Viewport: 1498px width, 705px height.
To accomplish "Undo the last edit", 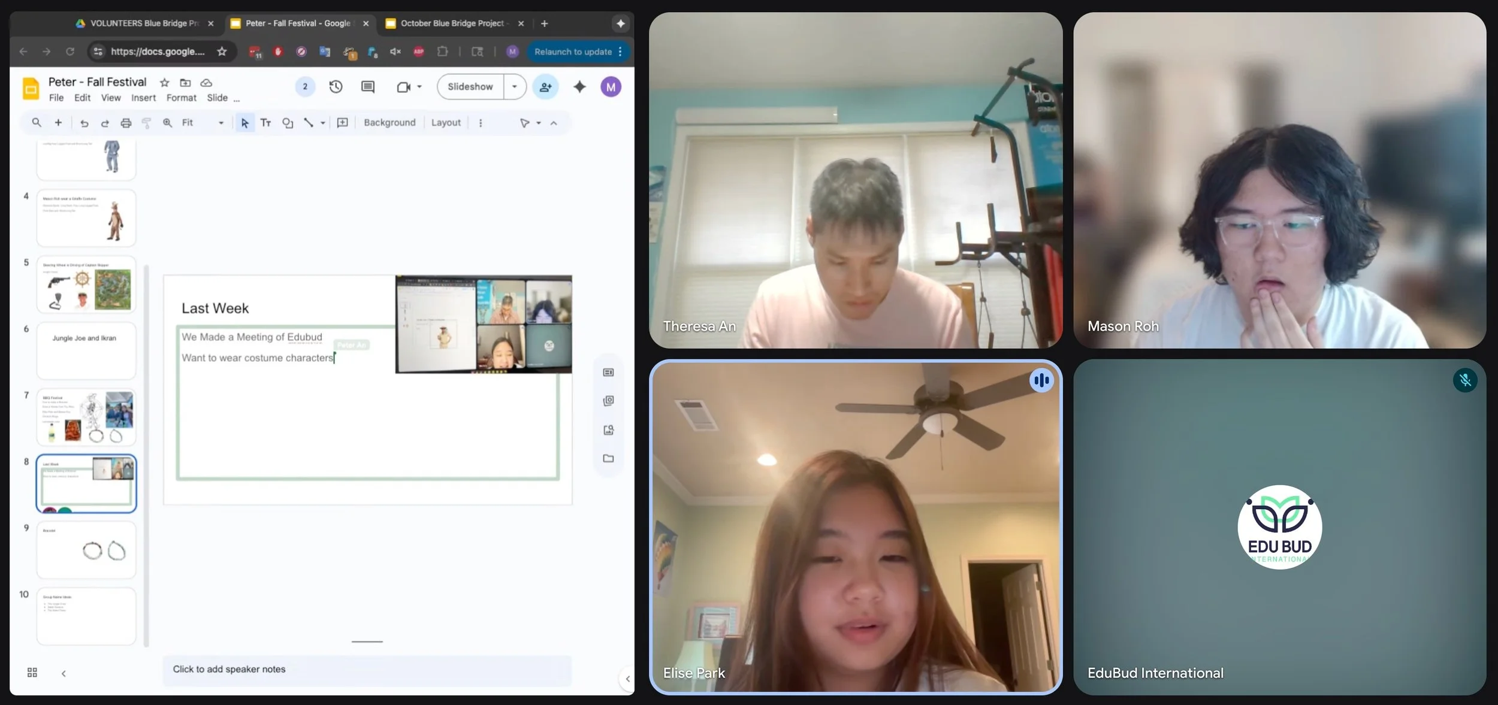I will (84, 123).
